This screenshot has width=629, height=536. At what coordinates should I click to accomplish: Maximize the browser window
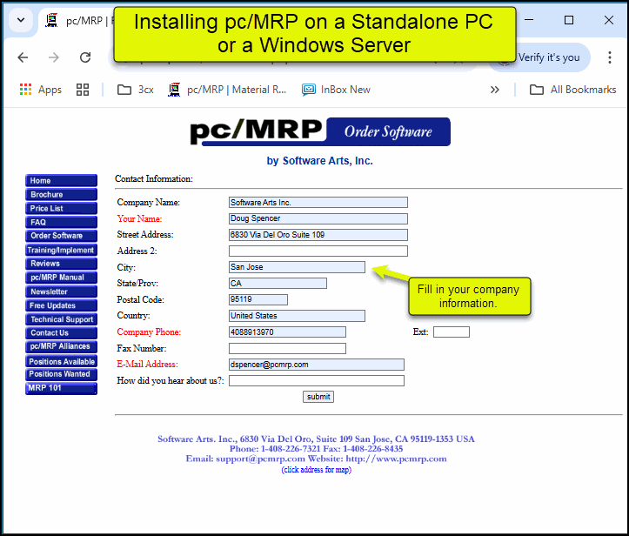[x=569, y=20]
